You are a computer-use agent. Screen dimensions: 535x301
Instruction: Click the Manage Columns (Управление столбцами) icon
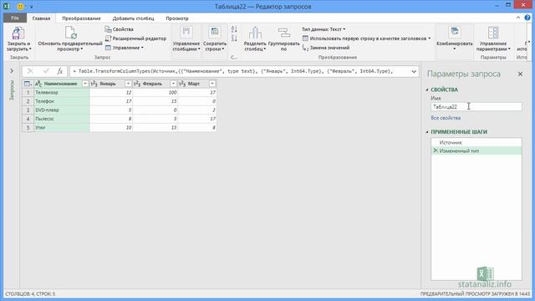tap(186, 33)
